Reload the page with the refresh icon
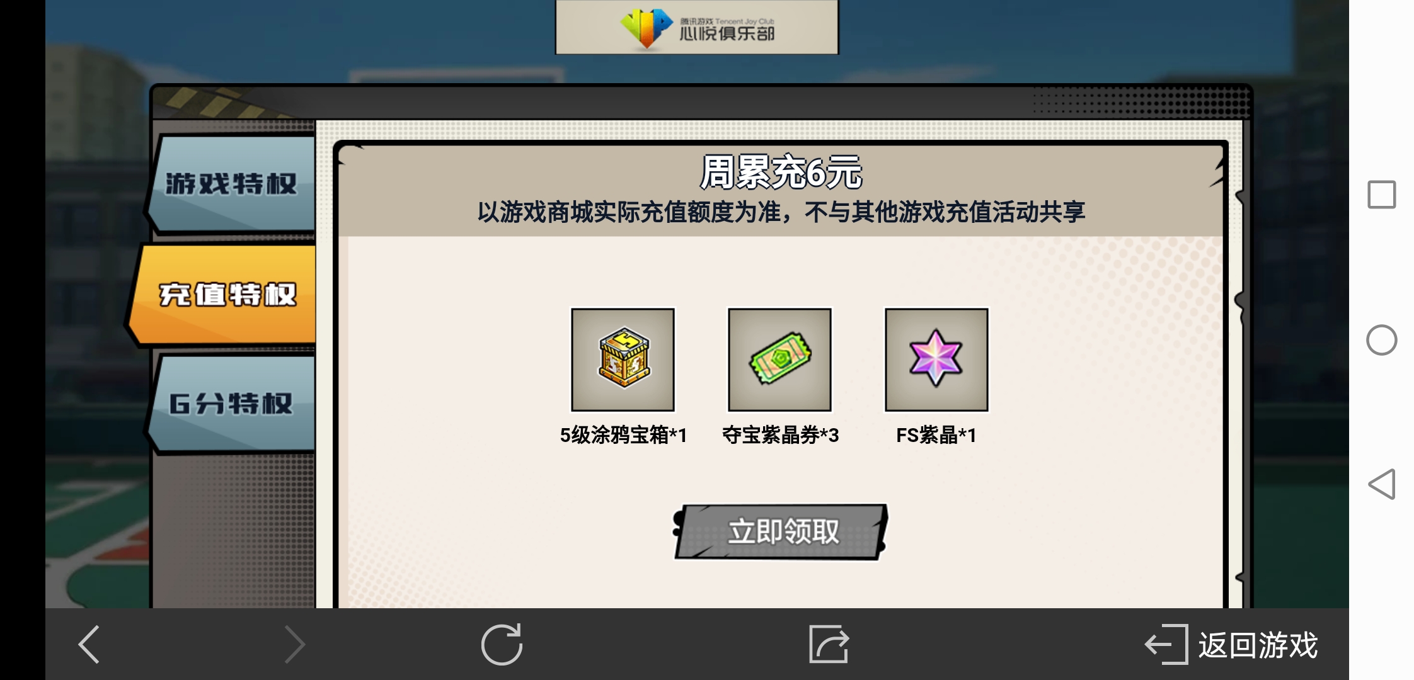 [x=502, y=644]
